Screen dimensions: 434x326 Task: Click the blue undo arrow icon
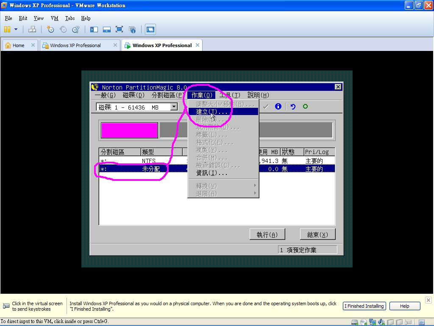click(293, 107)
